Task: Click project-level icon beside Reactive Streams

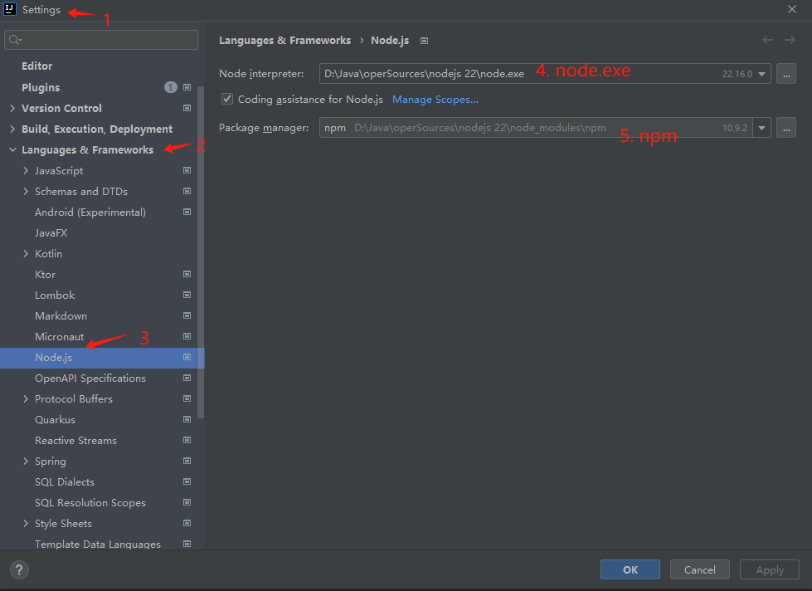Action: pos(187,440)
